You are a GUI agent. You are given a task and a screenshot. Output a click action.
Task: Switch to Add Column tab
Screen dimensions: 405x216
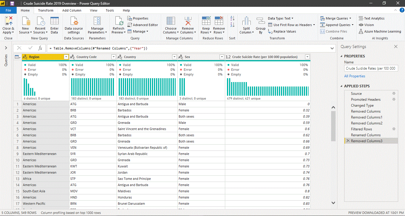[x=72, y=10]
